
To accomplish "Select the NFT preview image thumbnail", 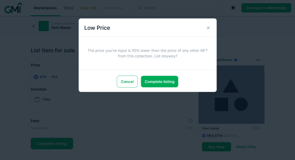I will click(x=231, y=95).
